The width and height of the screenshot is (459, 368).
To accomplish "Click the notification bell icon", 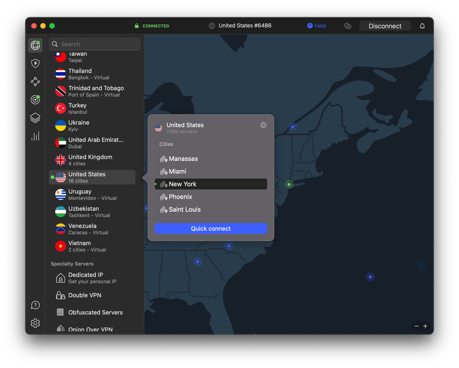I will [x=422, y=26].
